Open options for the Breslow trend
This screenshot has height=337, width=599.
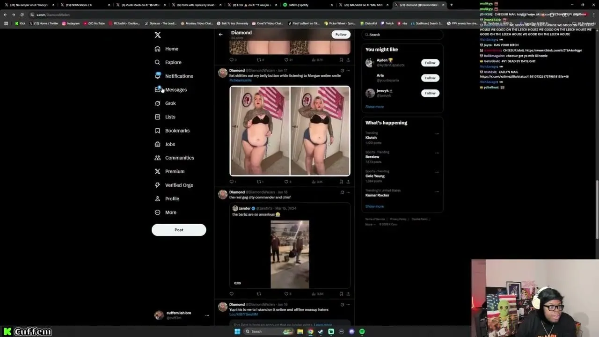437,153
